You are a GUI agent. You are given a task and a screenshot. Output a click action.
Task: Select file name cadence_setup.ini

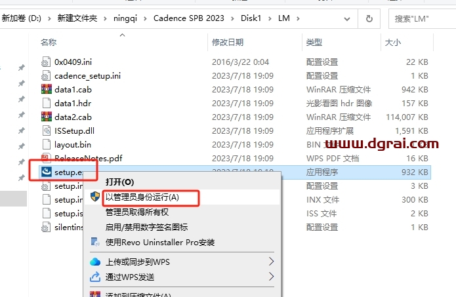click(87, 76)
